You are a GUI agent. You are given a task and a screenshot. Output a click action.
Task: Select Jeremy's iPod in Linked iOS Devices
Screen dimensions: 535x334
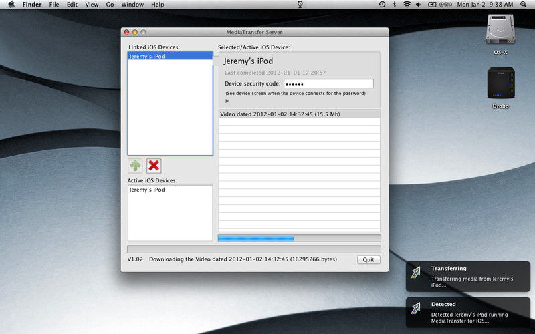click(170, 57)
